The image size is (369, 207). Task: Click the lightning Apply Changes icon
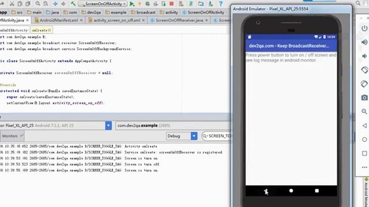tap(140, 4)
